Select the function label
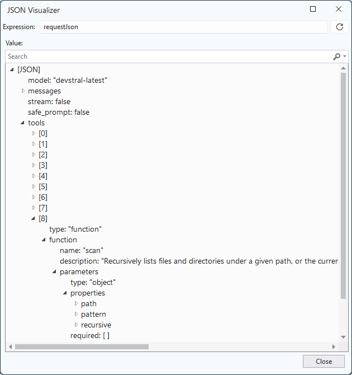This screenshot has width=352, height=375. 63,240
